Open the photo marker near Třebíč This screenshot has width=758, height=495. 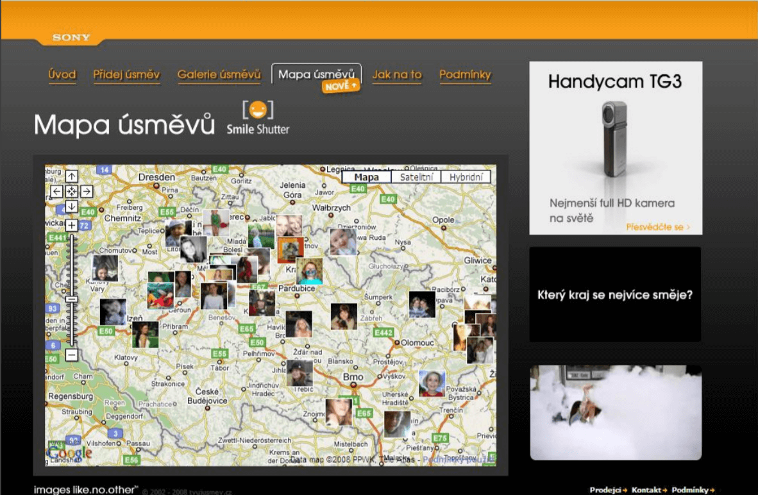(299, 373)
